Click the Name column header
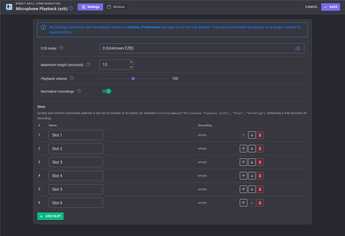The height and width of the screenshot is (236, 345). point(53,125)
